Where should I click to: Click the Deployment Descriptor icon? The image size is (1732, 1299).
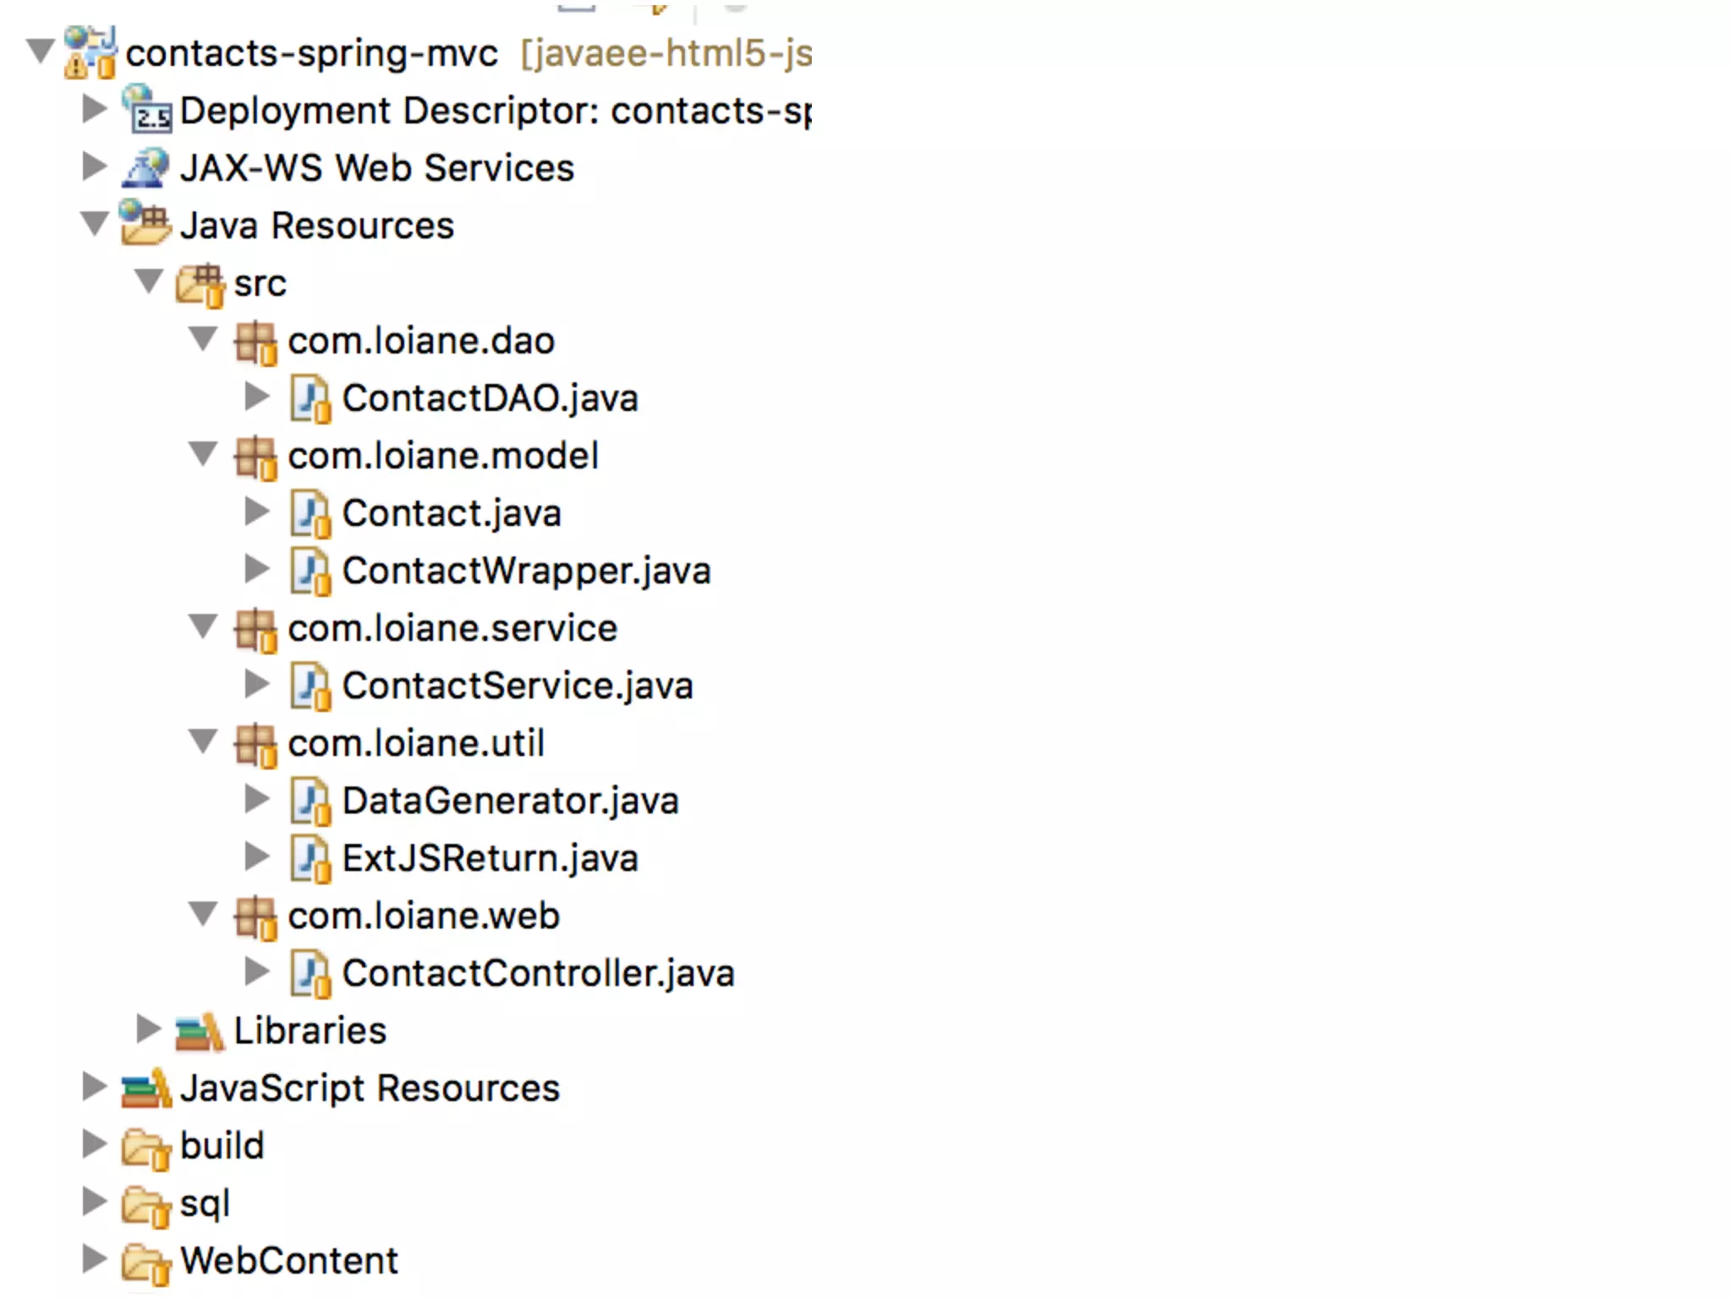(x=147, y=110)
